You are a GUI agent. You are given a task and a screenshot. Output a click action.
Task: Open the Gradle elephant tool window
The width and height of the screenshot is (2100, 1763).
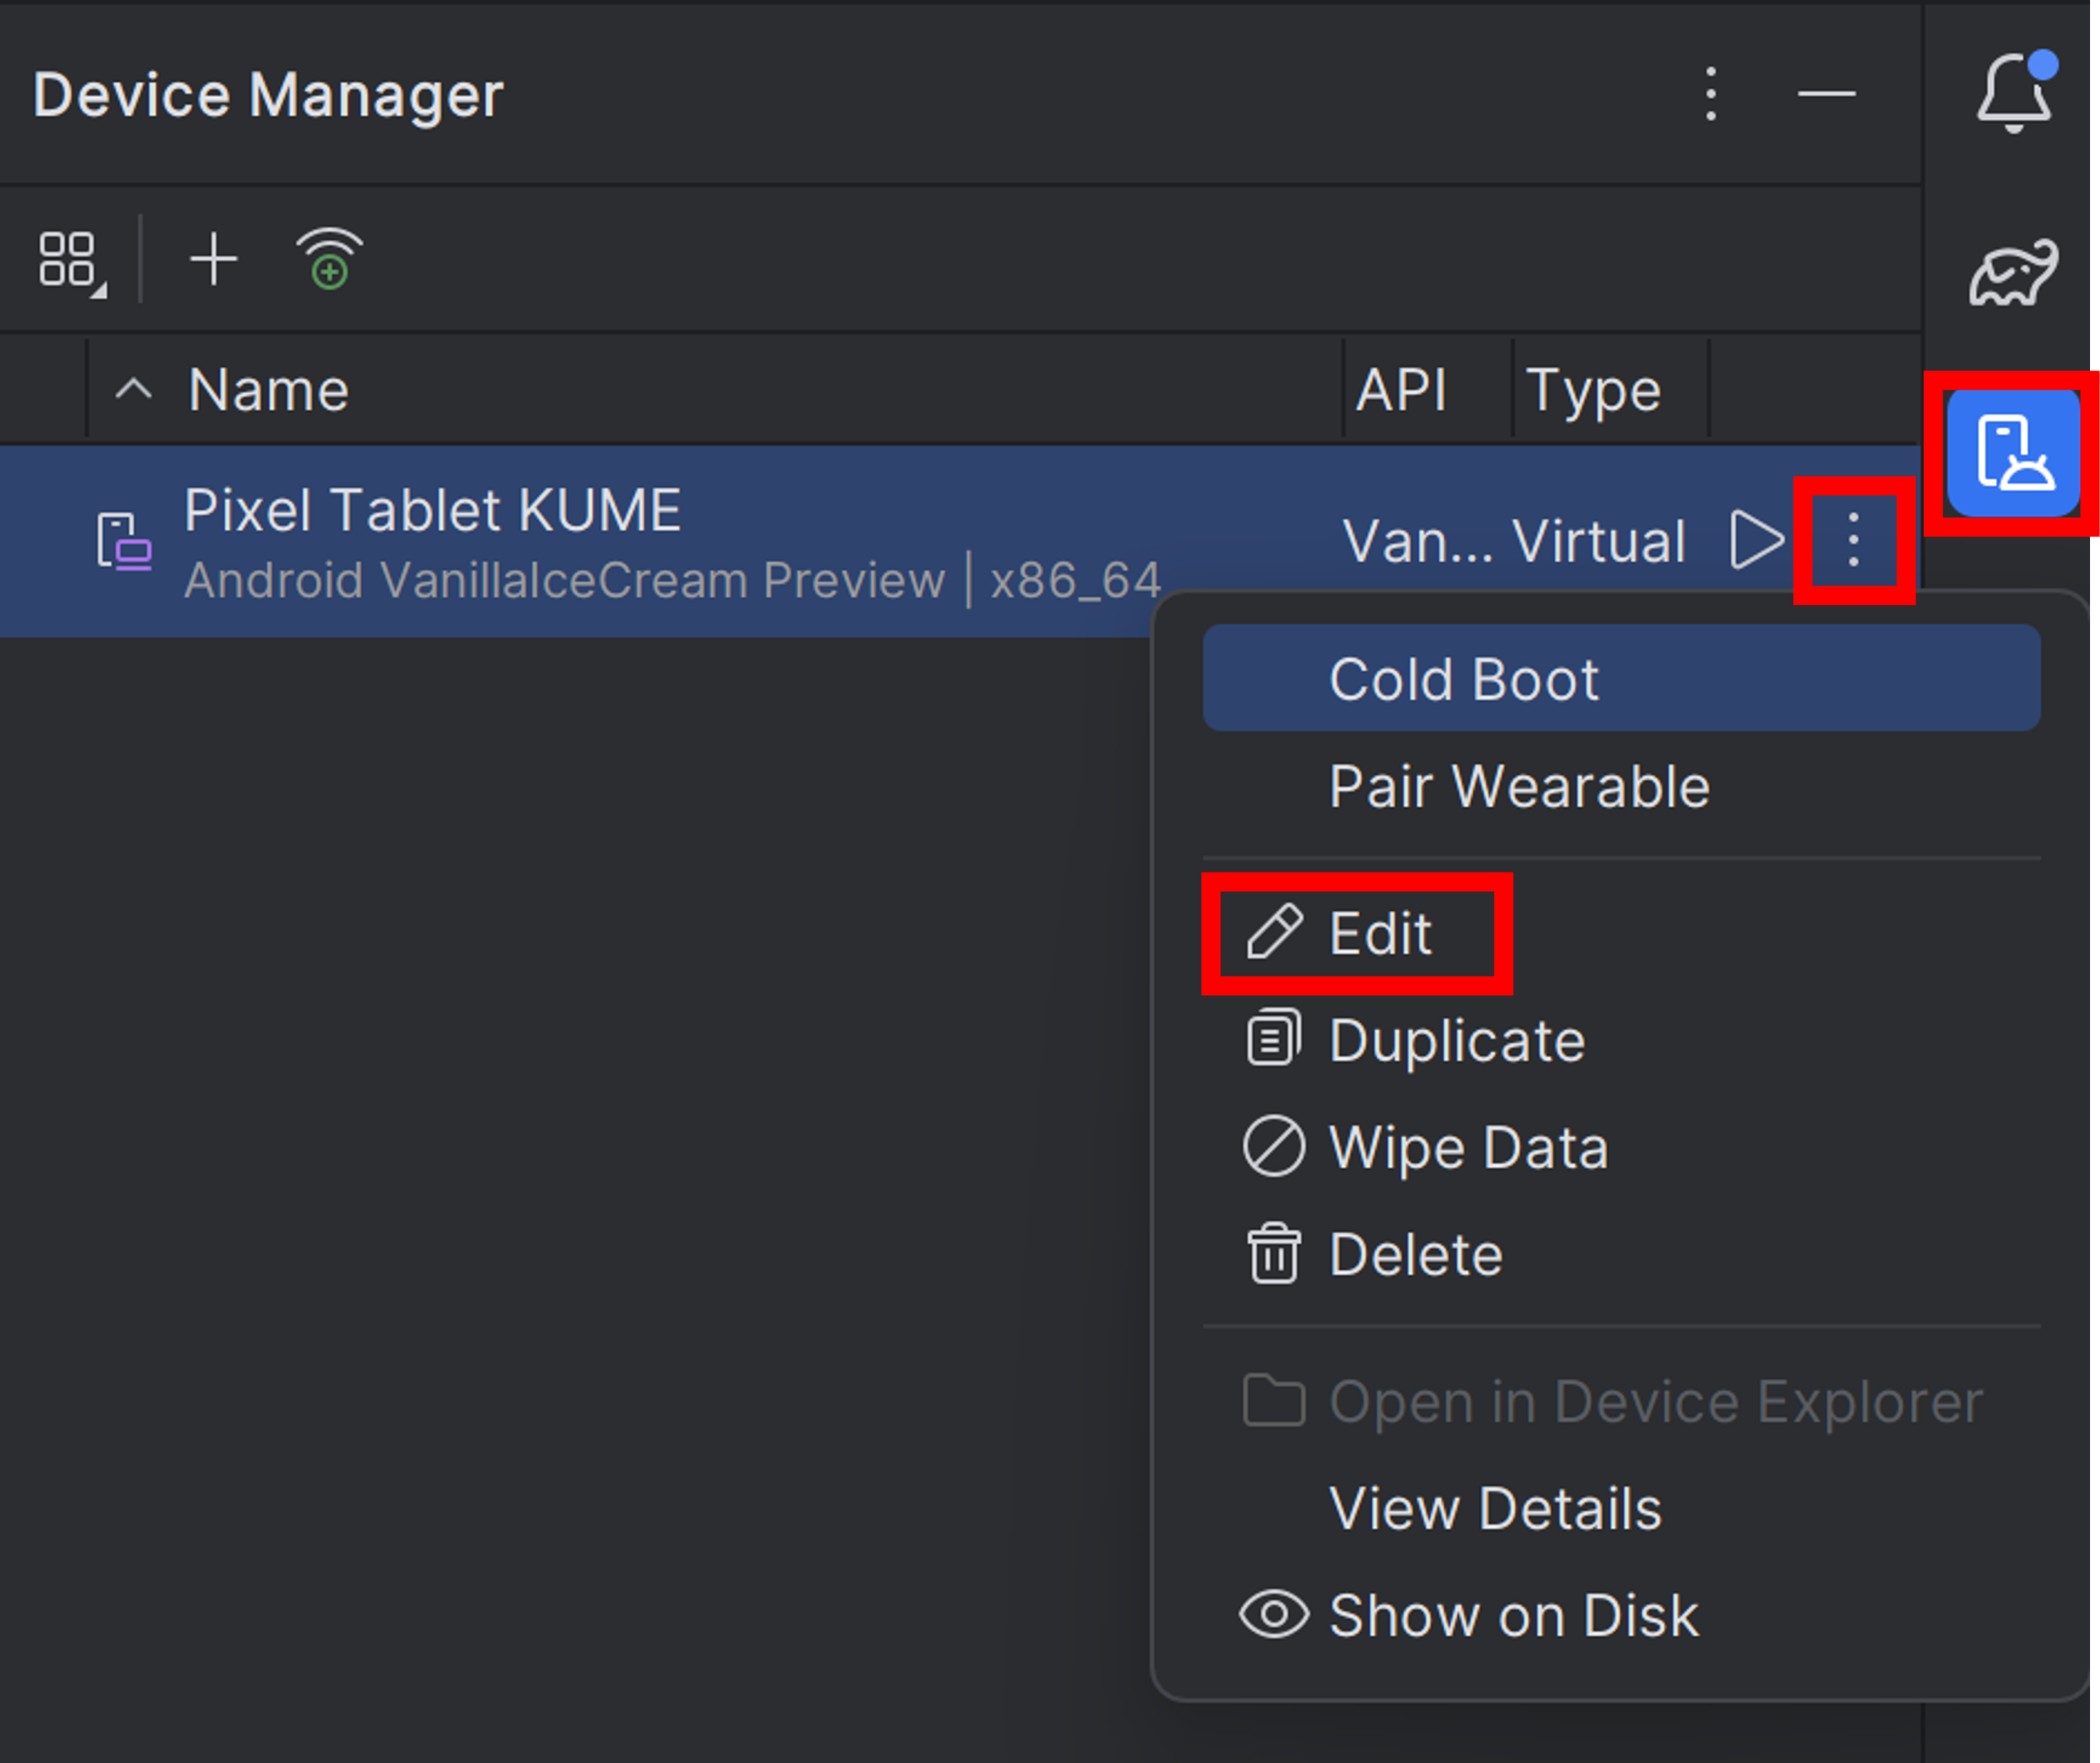click(2013, 272)
